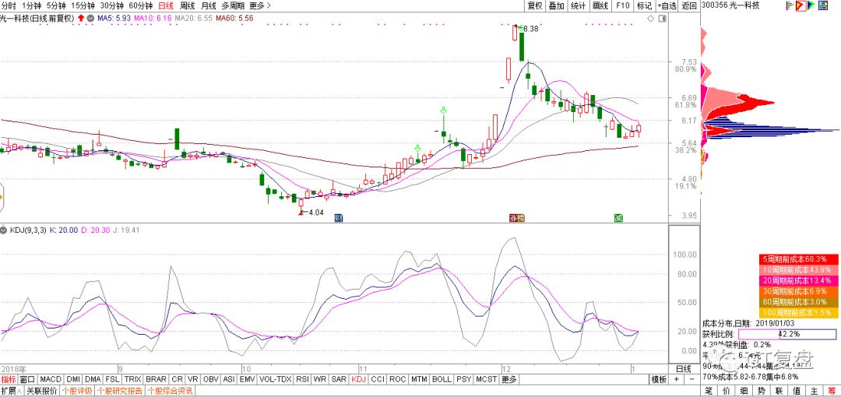Switch indicator to DMI
841x397 pixels.
(73, 379)
